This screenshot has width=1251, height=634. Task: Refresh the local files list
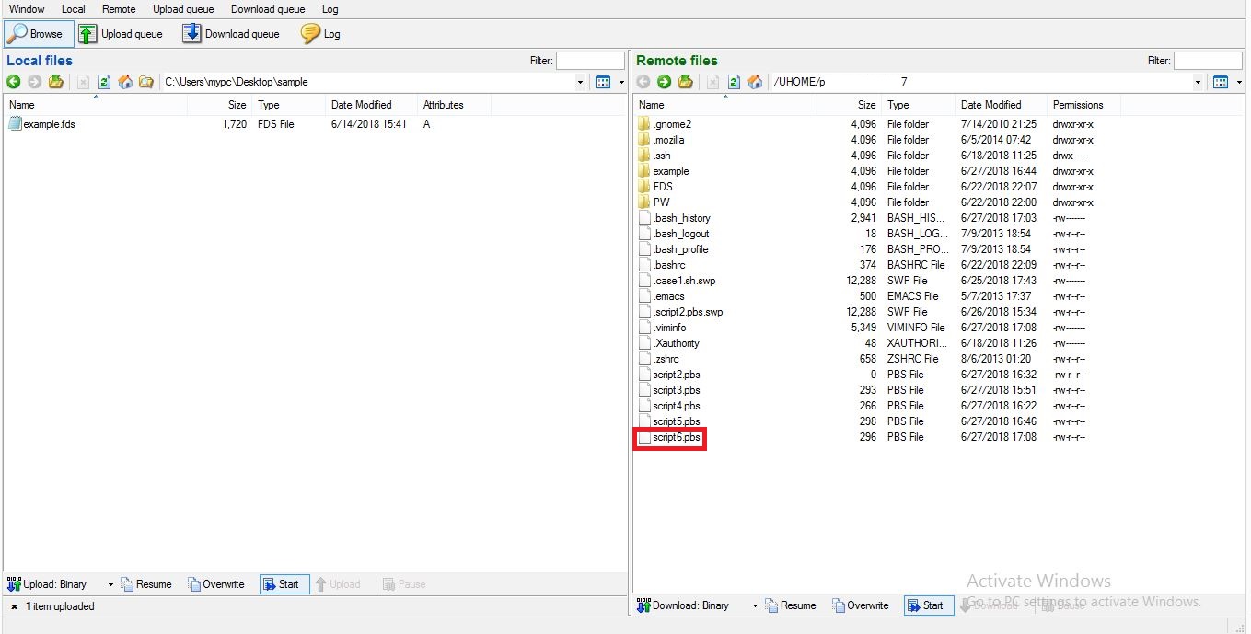[104, 82]
